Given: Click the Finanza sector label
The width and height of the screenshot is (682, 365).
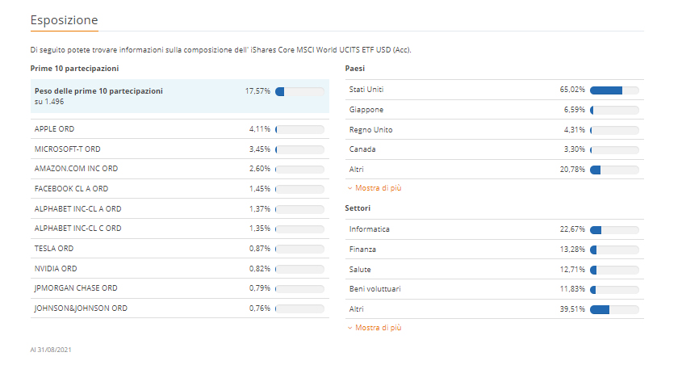Looking at the screenshot, I should [x=362, y=250].
